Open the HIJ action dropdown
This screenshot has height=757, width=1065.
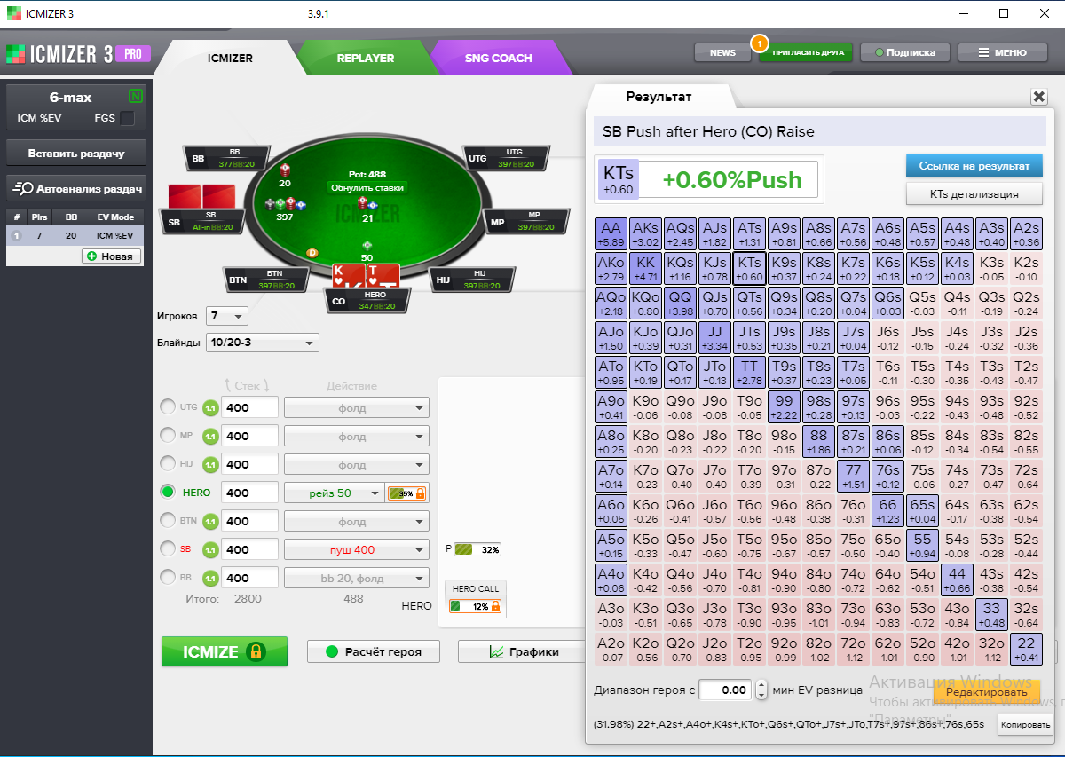357,465
